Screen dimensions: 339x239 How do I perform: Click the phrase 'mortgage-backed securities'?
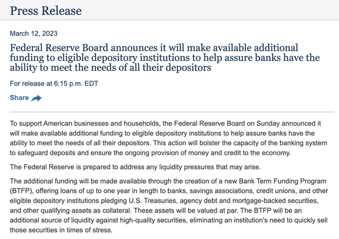point(275,201)
